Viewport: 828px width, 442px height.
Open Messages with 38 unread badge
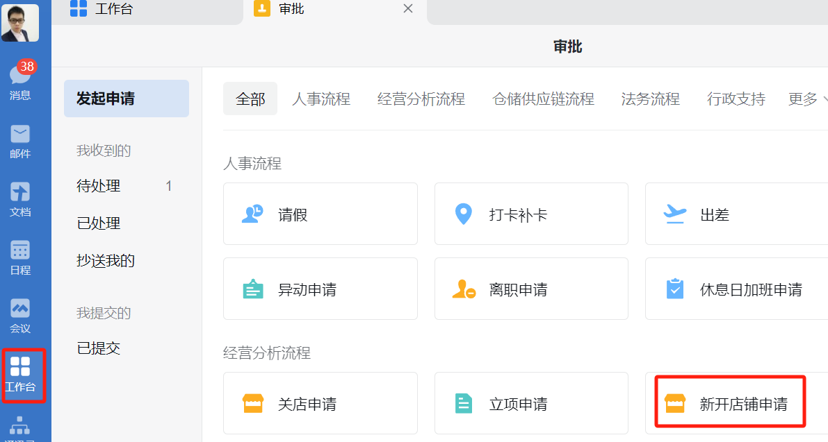click(20, 80)
